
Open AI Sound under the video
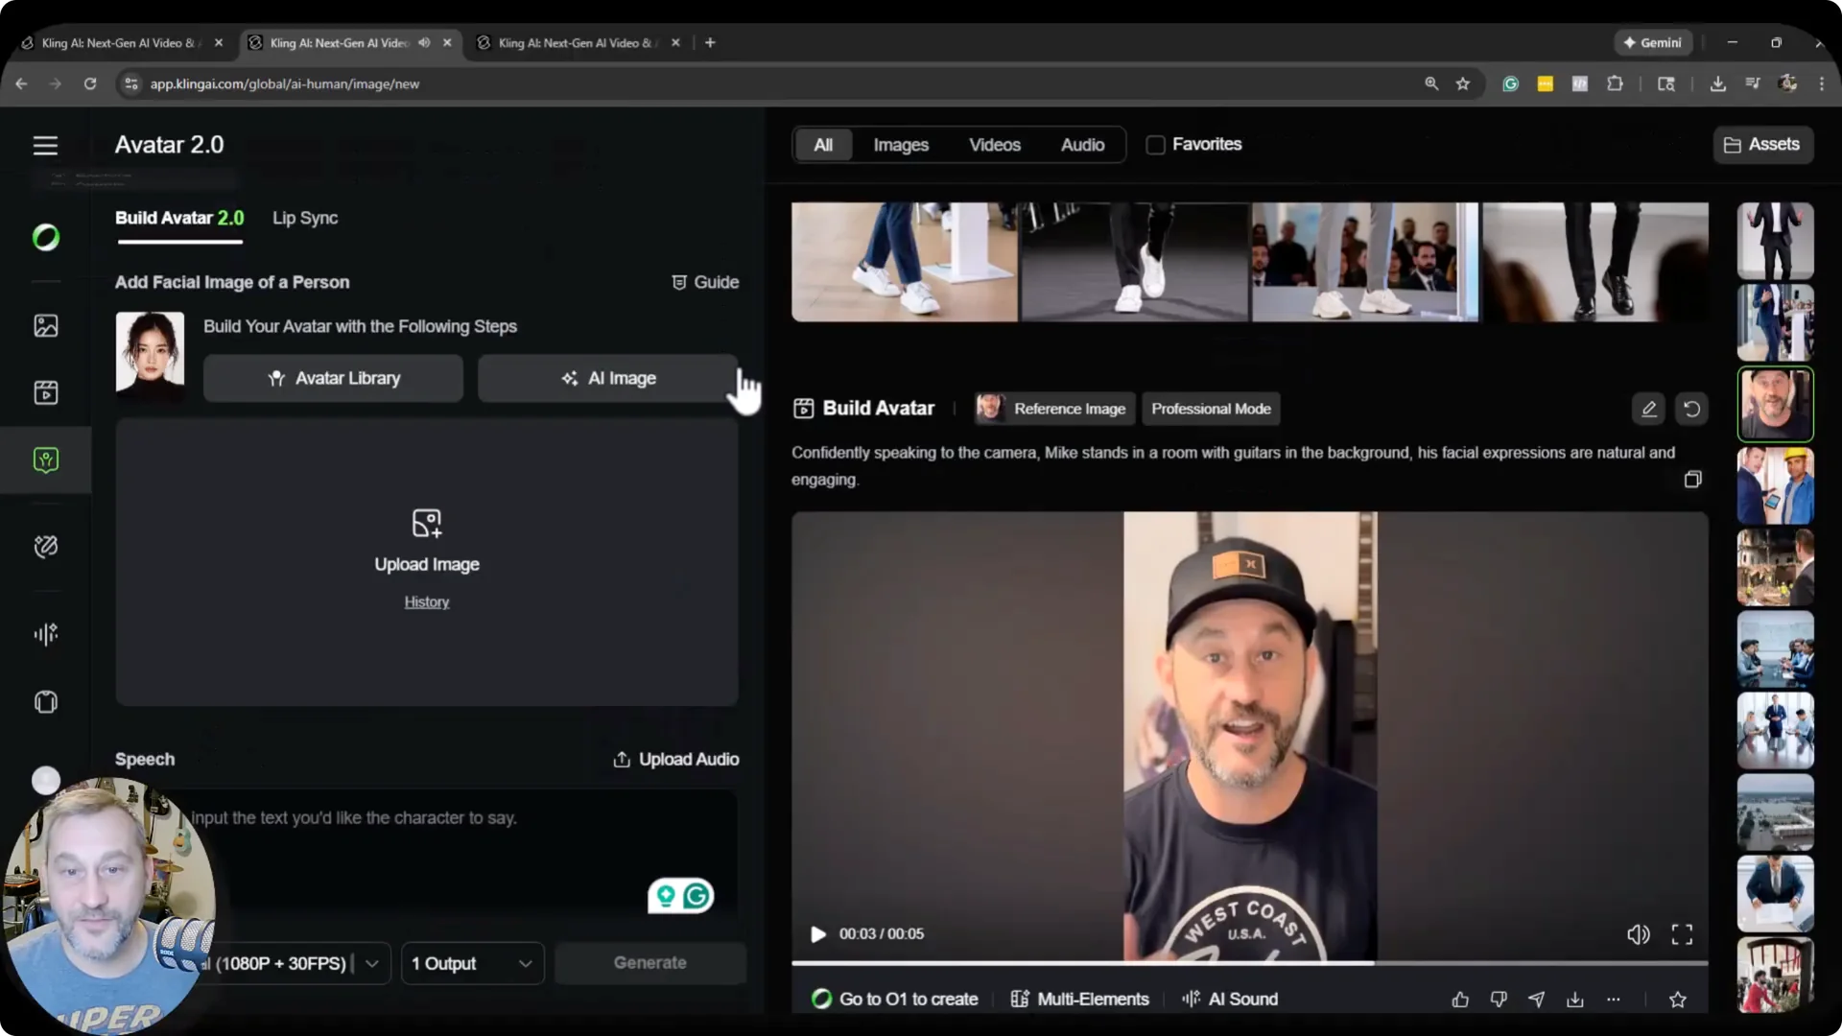click(x=1230, y=1000)
